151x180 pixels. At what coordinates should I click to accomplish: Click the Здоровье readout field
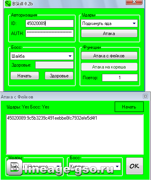click(54, 65)
